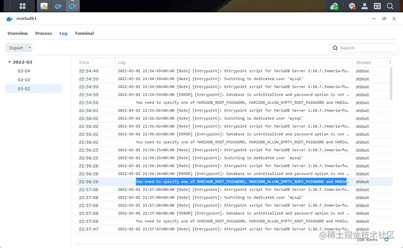Open the Synology main menu grid icon
This screenshot has width=403, height=248.
coord(22,6)
